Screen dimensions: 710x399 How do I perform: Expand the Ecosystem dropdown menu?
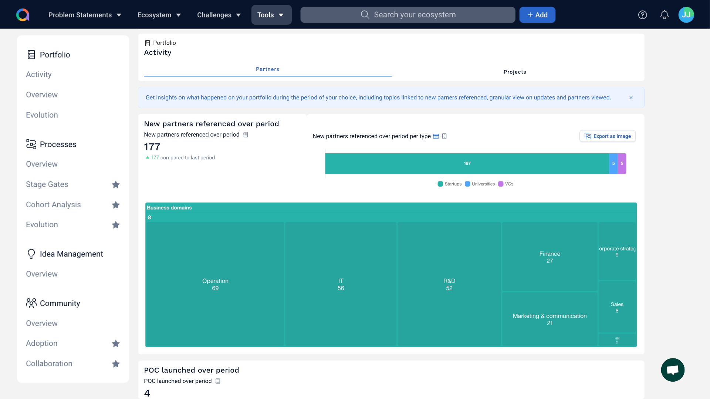click(x=159, y=15)
